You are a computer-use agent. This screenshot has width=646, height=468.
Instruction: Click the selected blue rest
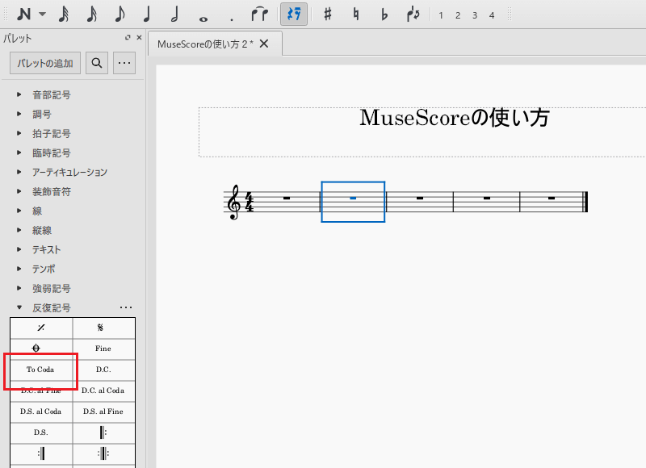click(353, 198)
